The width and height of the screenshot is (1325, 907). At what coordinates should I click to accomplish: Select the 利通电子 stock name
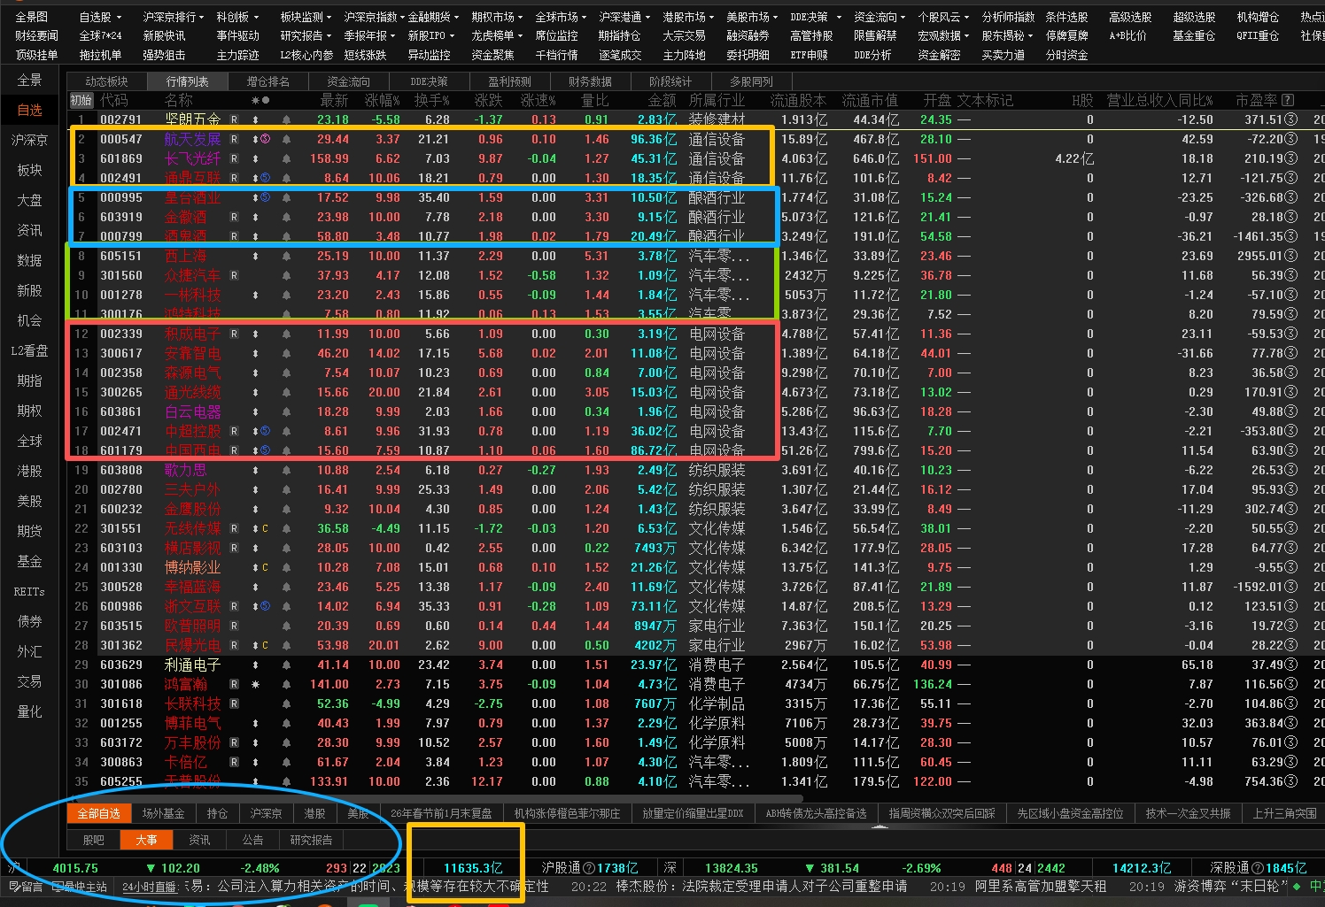coord(192,665)
